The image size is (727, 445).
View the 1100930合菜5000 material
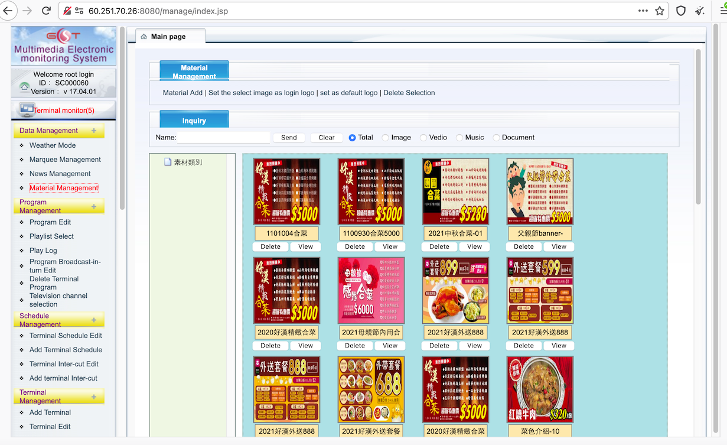[x=390, y=247]
